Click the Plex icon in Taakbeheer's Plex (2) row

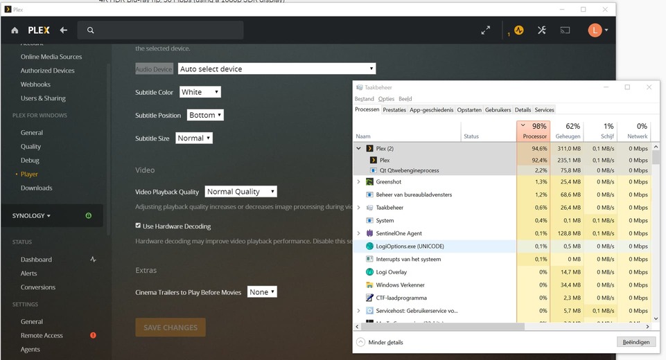[369, 149]
